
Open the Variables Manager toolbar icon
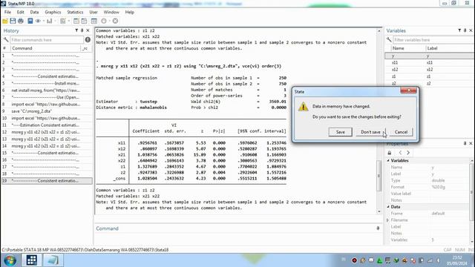94,21
